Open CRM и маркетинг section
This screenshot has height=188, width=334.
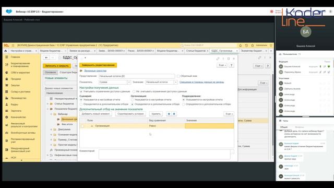tap(20, 73)
